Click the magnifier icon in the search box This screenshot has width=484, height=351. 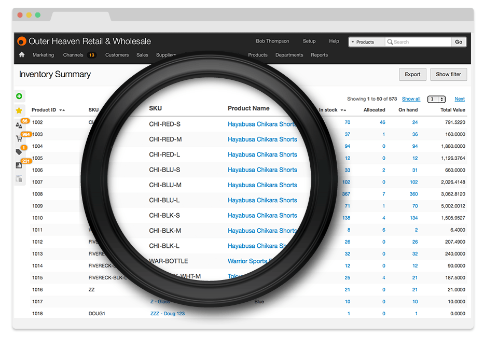tap(390, 42)
